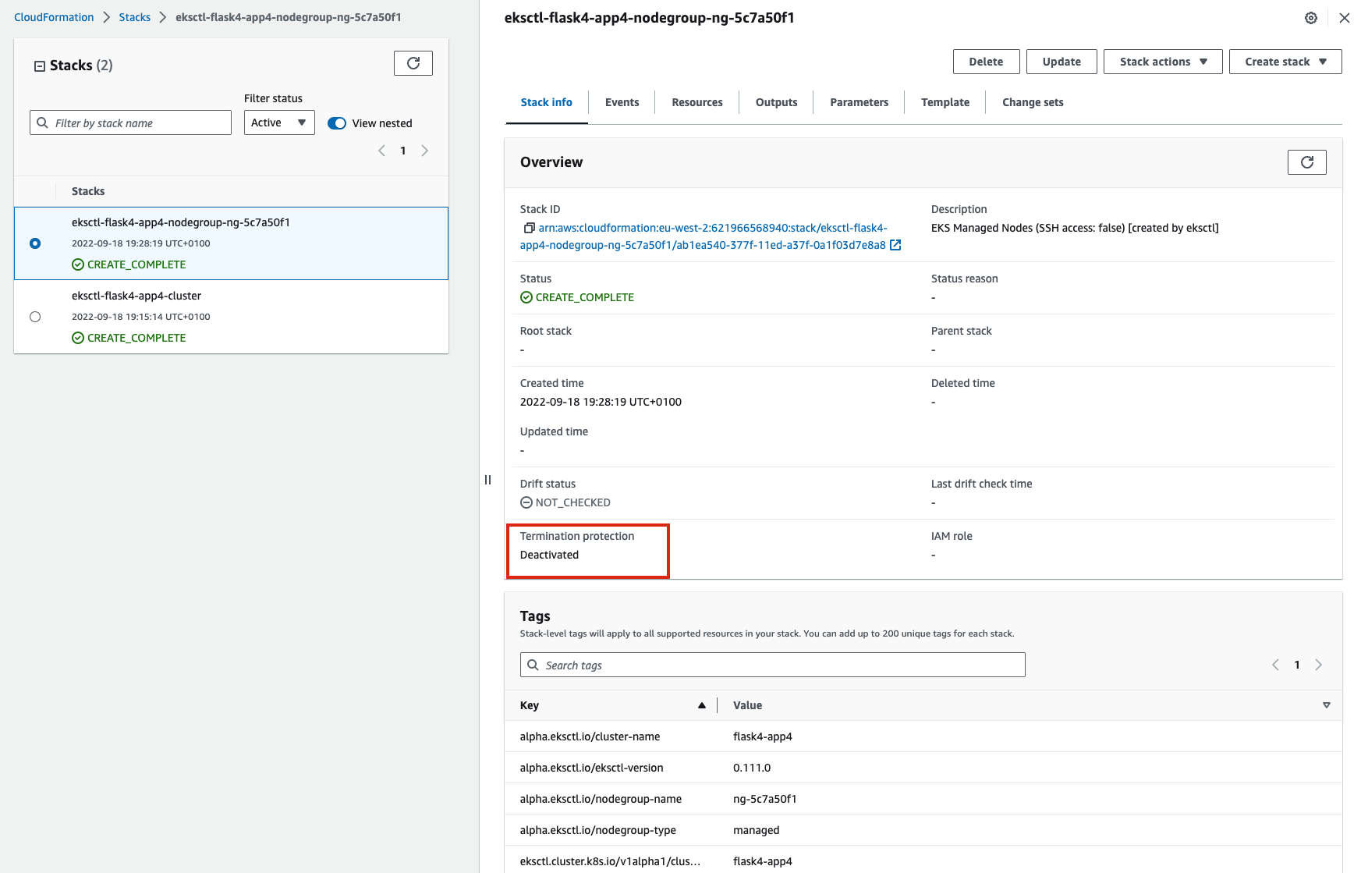
Task: Click the Update button
Action: tap(1062, 62)
